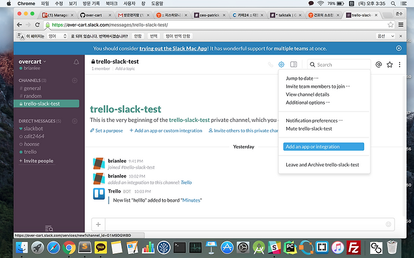Click the Trello bot avatar

coord(99,194)
